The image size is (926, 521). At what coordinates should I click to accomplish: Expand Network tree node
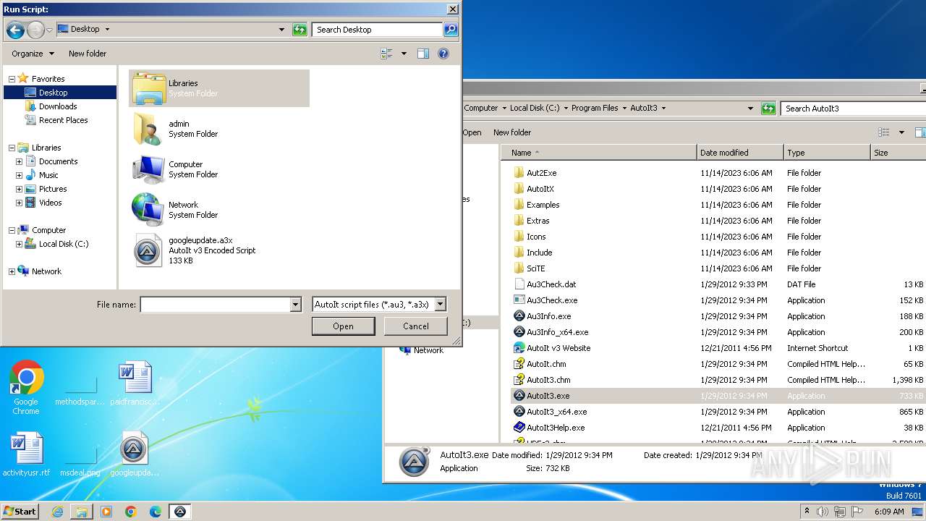pyautogui.click(x=12, y=271)
